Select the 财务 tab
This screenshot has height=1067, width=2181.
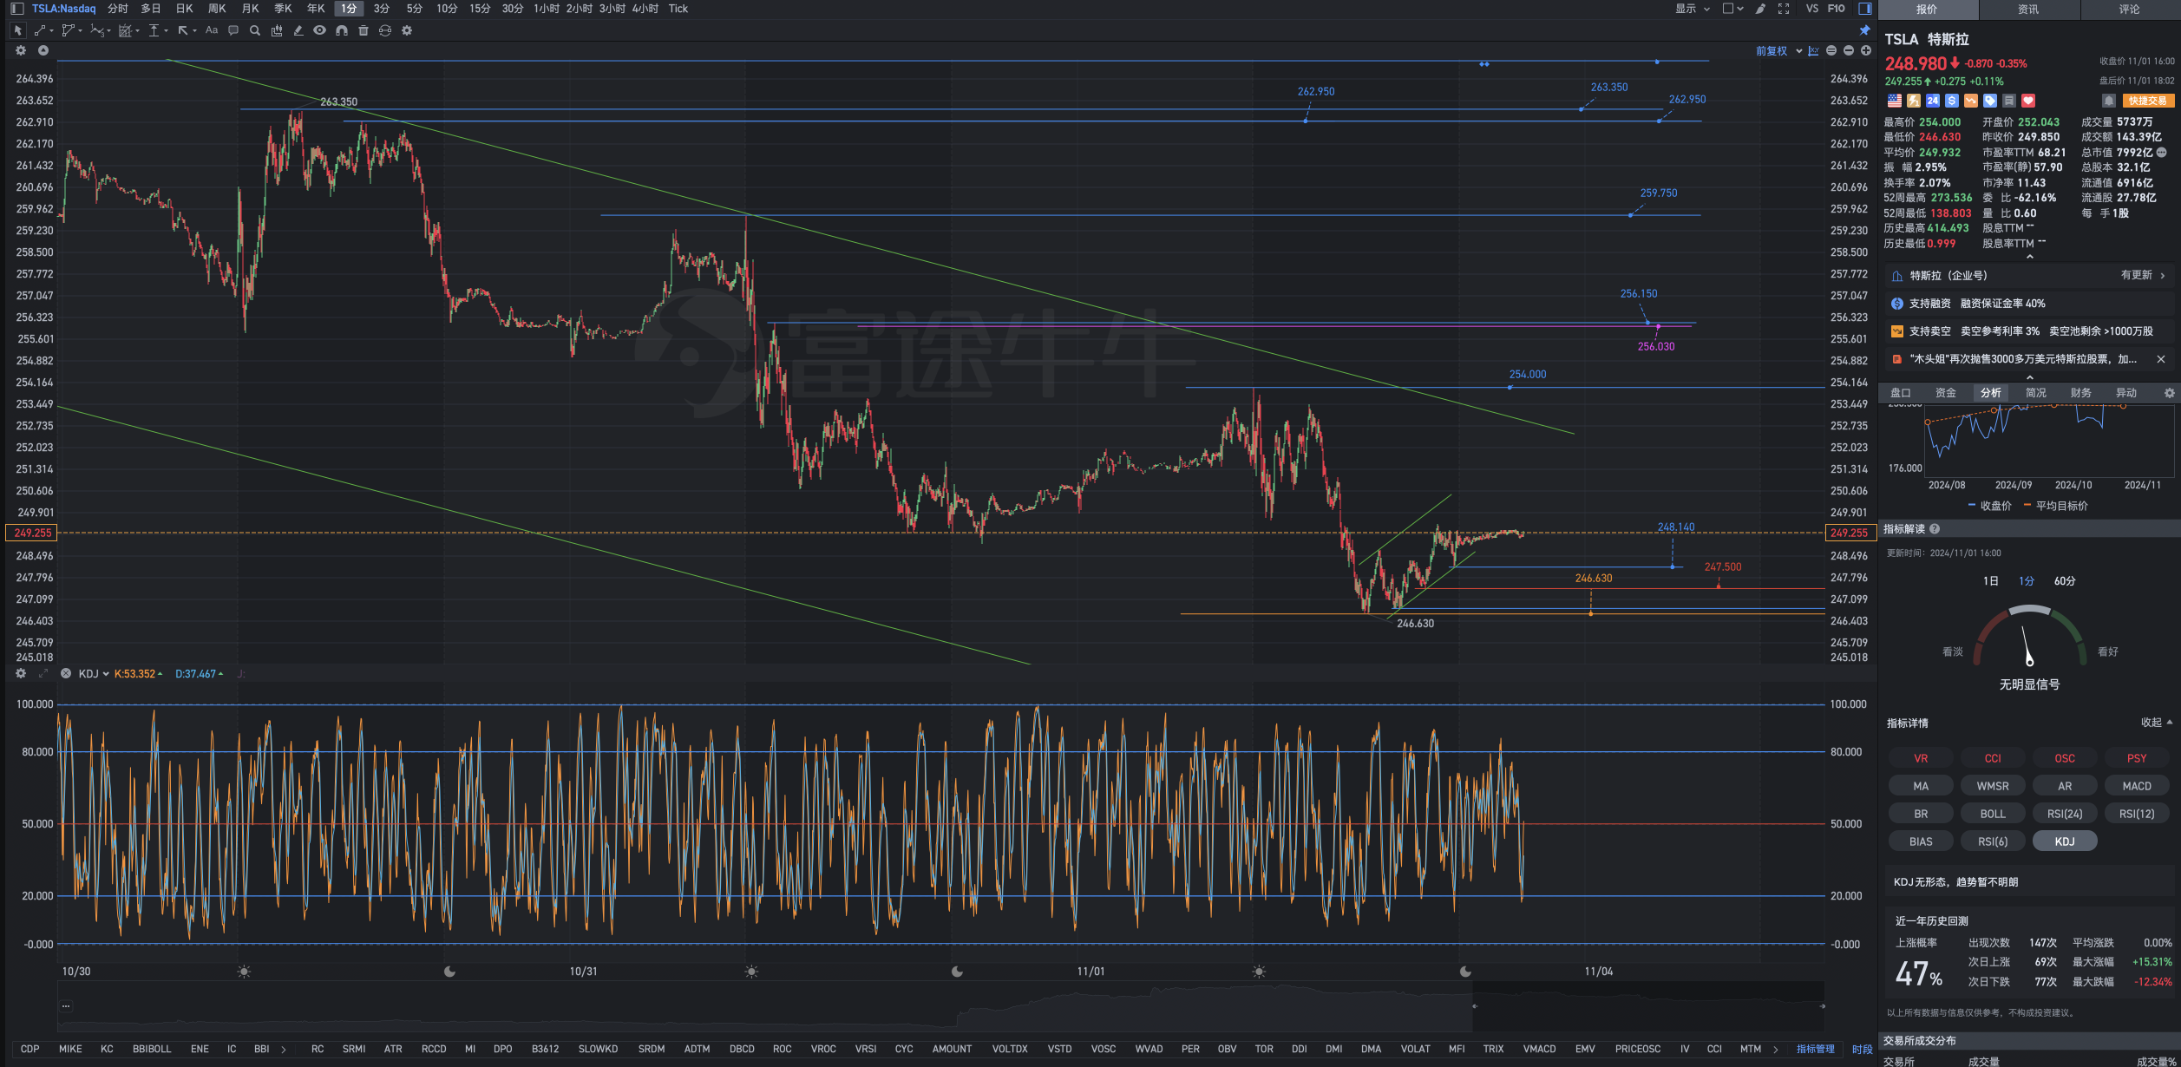[2081, 393]
